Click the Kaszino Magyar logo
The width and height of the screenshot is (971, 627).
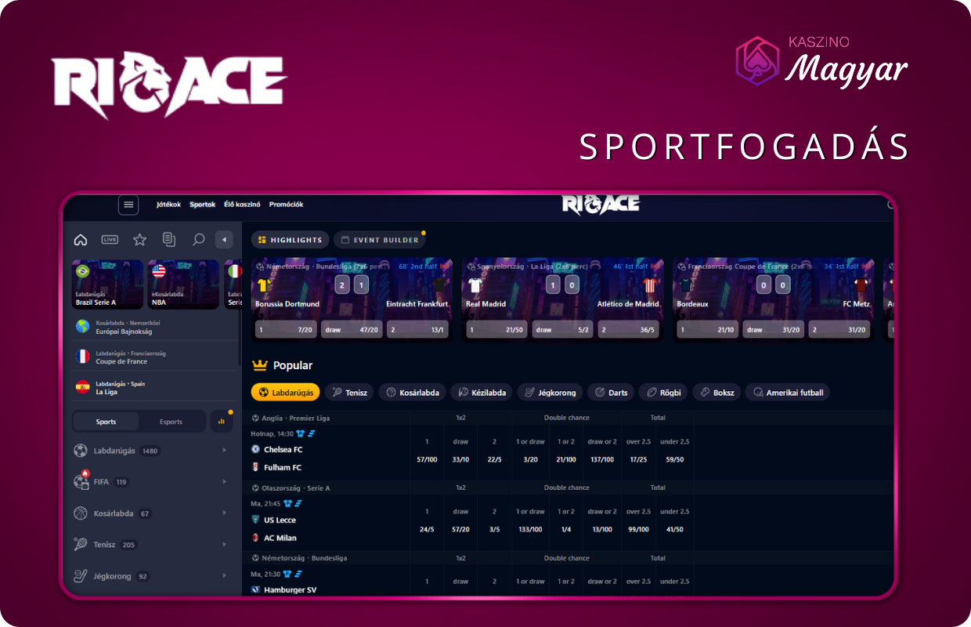(822, 61)
